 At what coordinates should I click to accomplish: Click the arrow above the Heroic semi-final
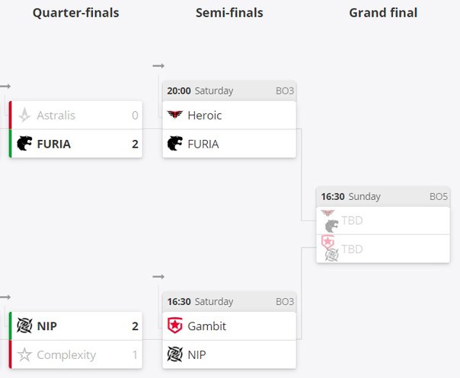pos(158,65)
